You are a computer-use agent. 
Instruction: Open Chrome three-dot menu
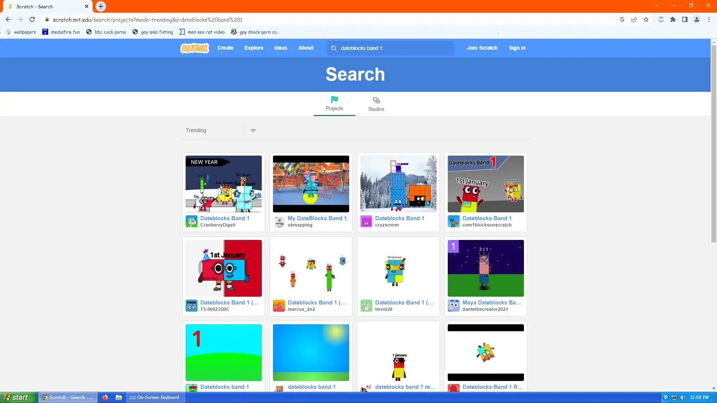point(709,20)
